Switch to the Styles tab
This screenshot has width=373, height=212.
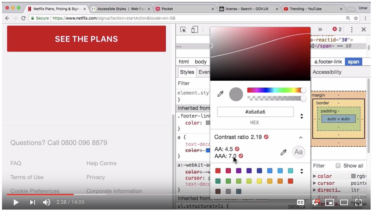(187, 72)
